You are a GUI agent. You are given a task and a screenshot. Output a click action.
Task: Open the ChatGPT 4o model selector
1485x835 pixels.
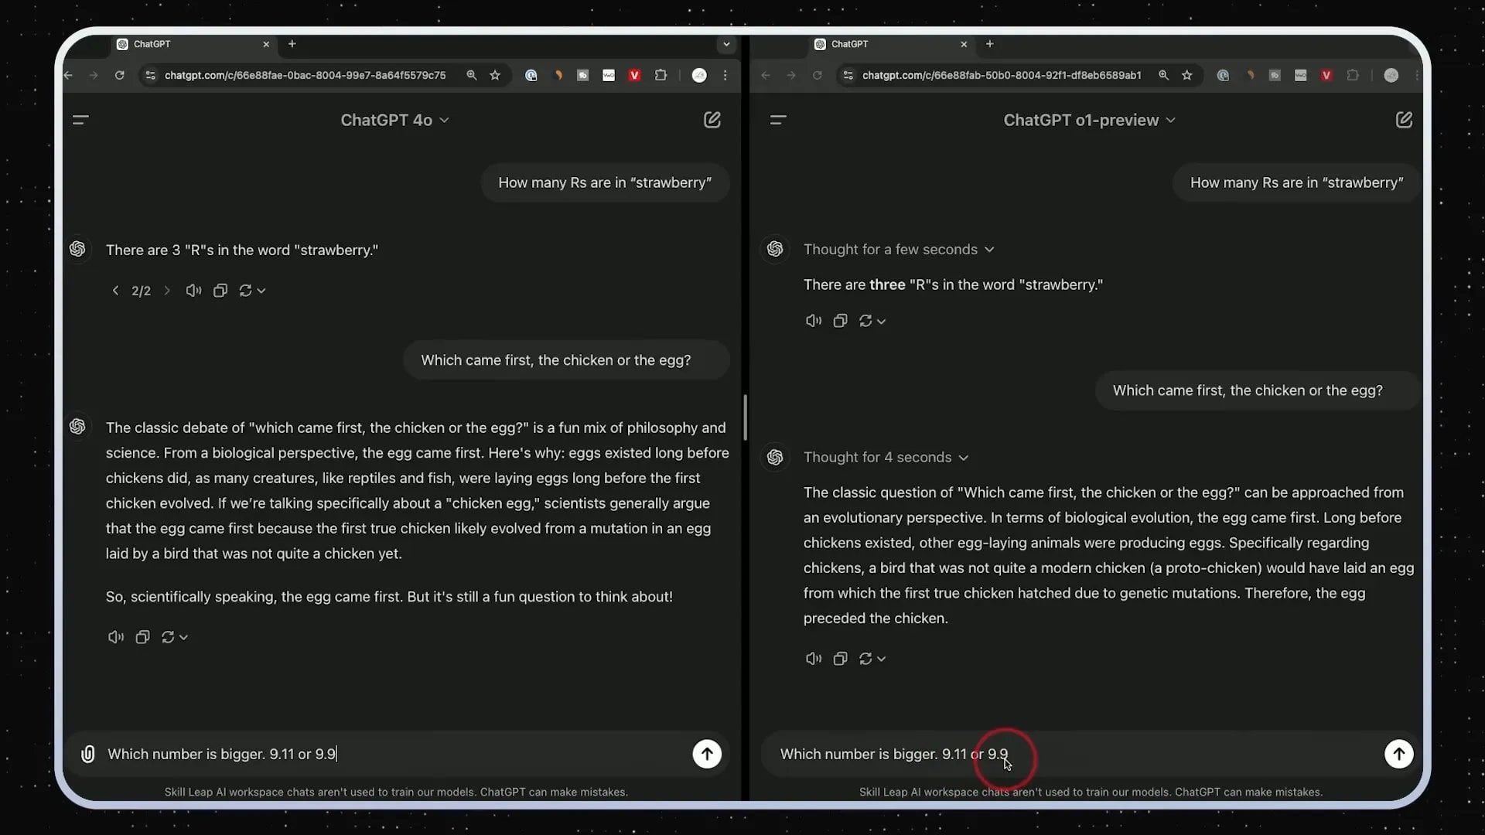[394, 120]
